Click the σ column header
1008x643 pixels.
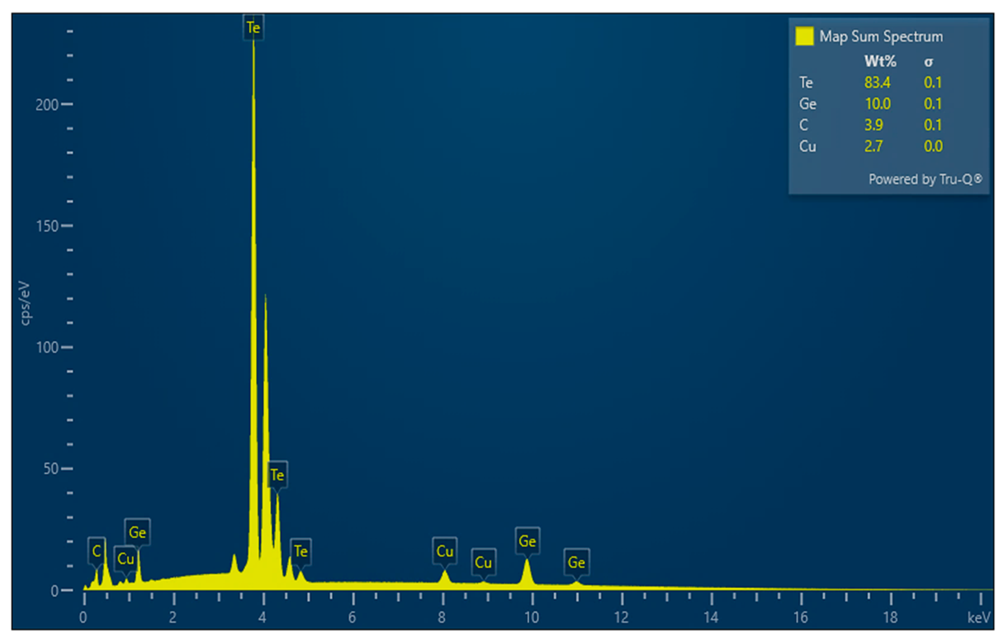click(x=928, y=62)
